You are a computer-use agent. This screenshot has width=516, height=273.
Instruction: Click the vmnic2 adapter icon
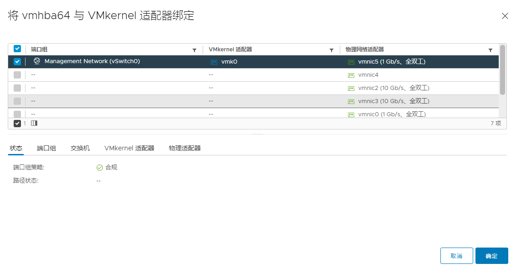click(x=350, y=88)
